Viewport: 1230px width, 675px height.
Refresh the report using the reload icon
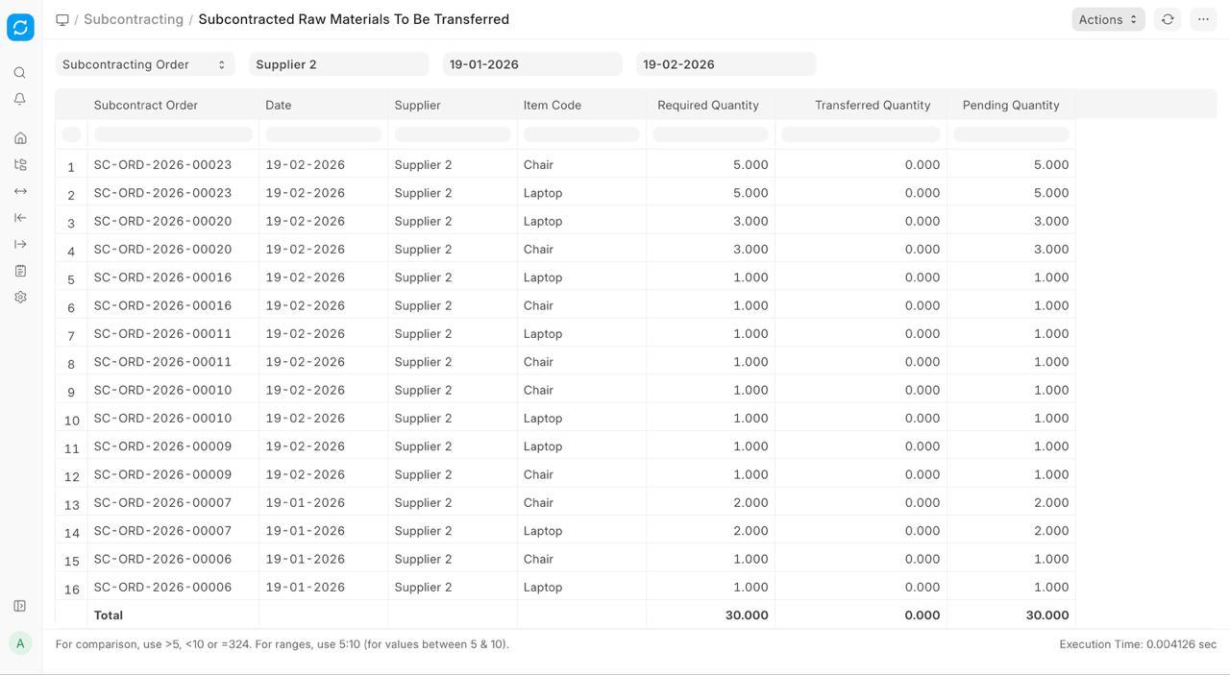(1168, 19)
